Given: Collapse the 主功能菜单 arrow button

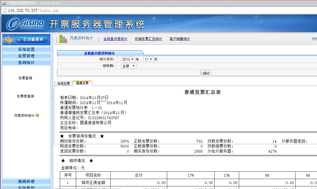Looking at the screenshot, I should pyautogui.click(x=19, y=40).
